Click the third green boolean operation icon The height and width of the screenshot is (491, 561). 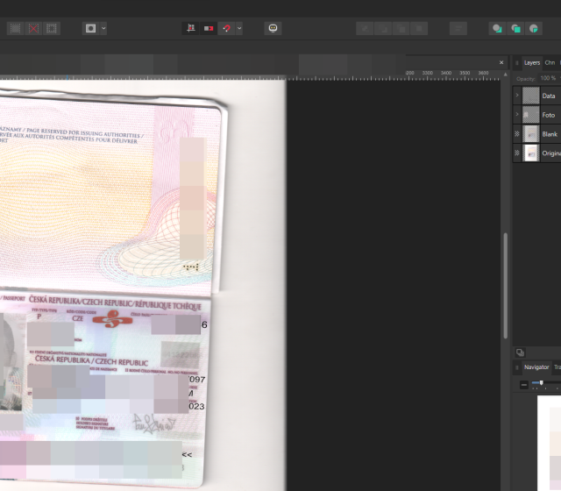534,28
